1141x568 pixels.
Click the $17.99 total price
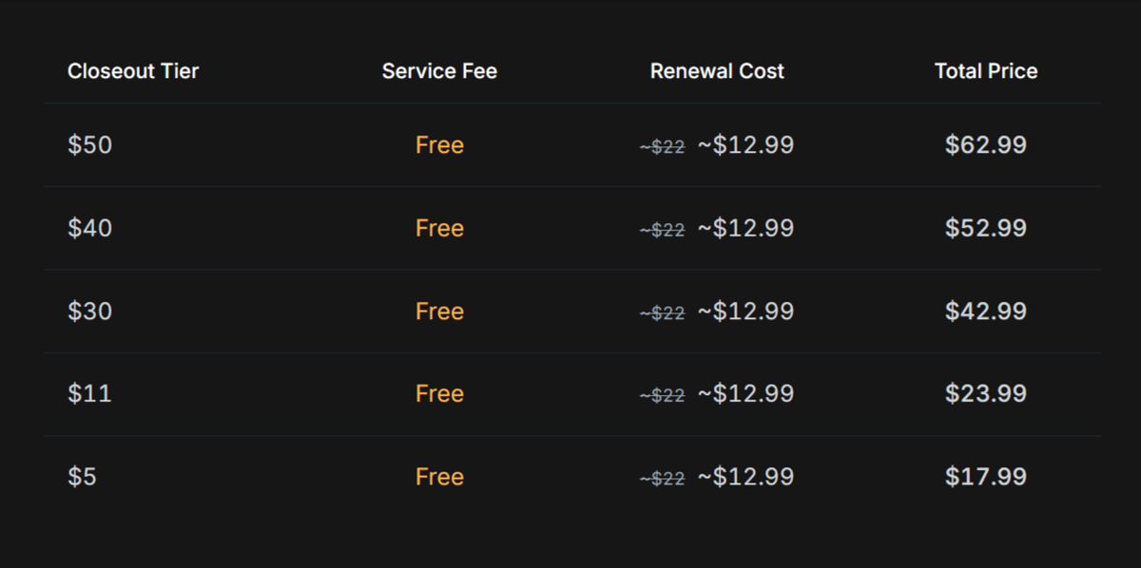(x=986, y=477)
